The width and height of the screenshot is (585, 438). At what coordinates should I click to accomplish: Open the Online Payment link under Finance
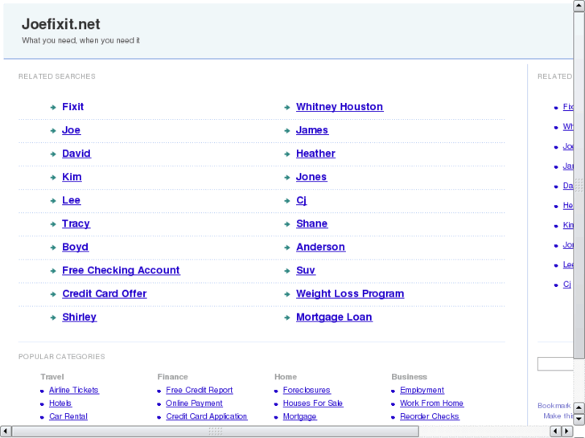point(194,403)
